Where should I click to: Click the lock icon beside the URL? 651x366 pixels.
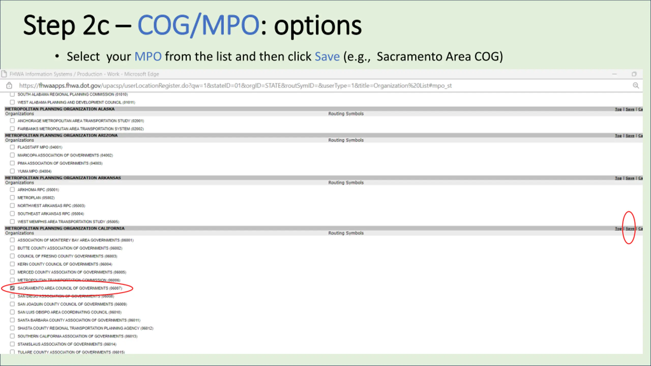click(9, 85)
